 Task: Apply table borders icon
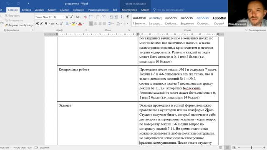[124, 24]
